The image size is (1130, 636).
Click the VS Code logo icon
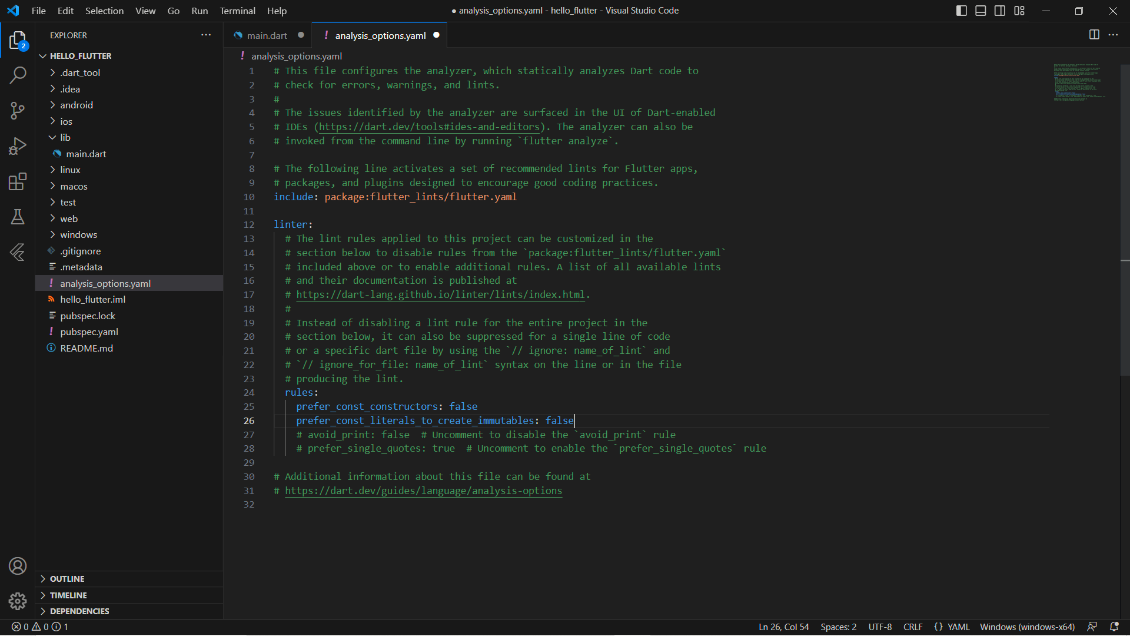[13, 11]
